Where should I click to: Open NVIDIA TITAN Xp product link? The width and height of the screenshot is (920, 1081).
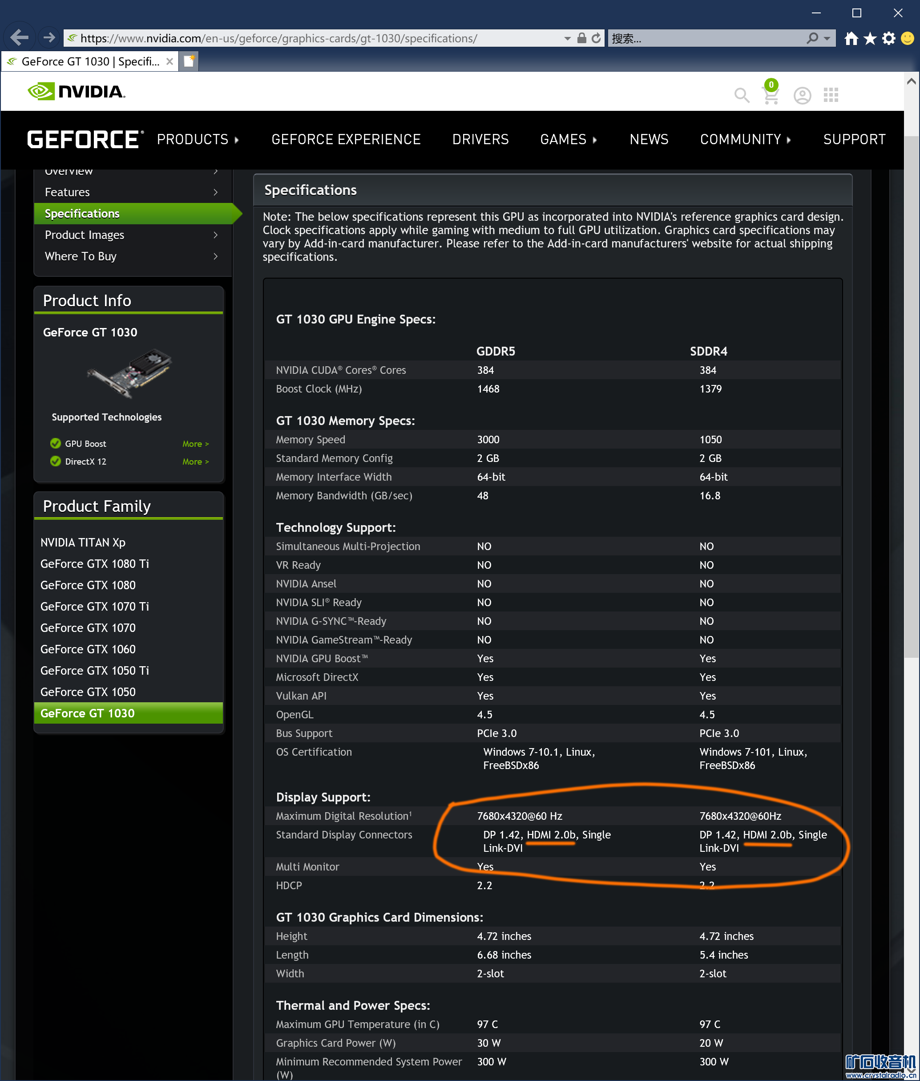point(83,542)
